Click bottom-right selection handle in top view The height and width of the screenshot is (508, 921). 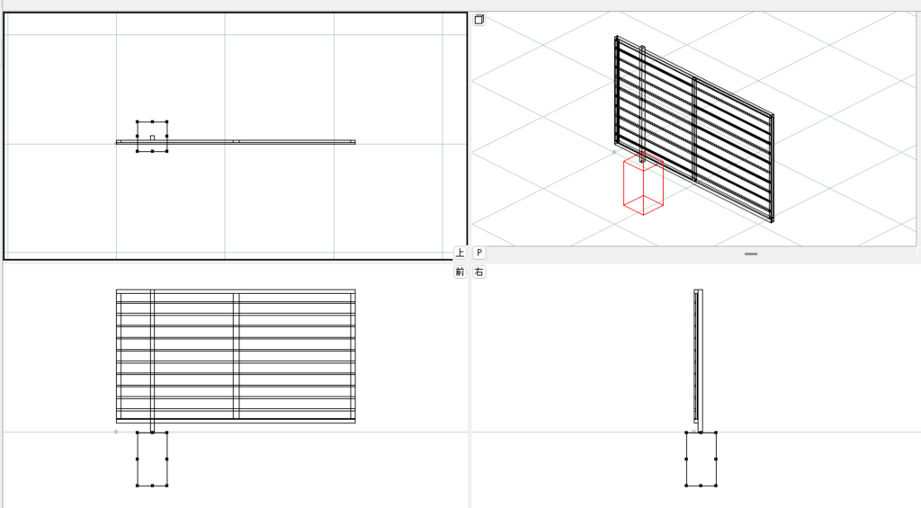coord(166,151)
